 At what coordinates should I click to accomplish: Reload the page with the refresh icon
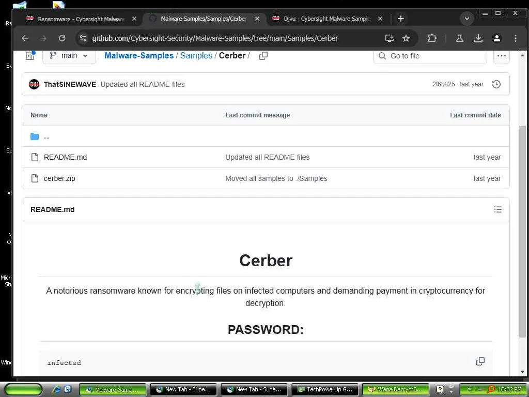pos(62,38)
